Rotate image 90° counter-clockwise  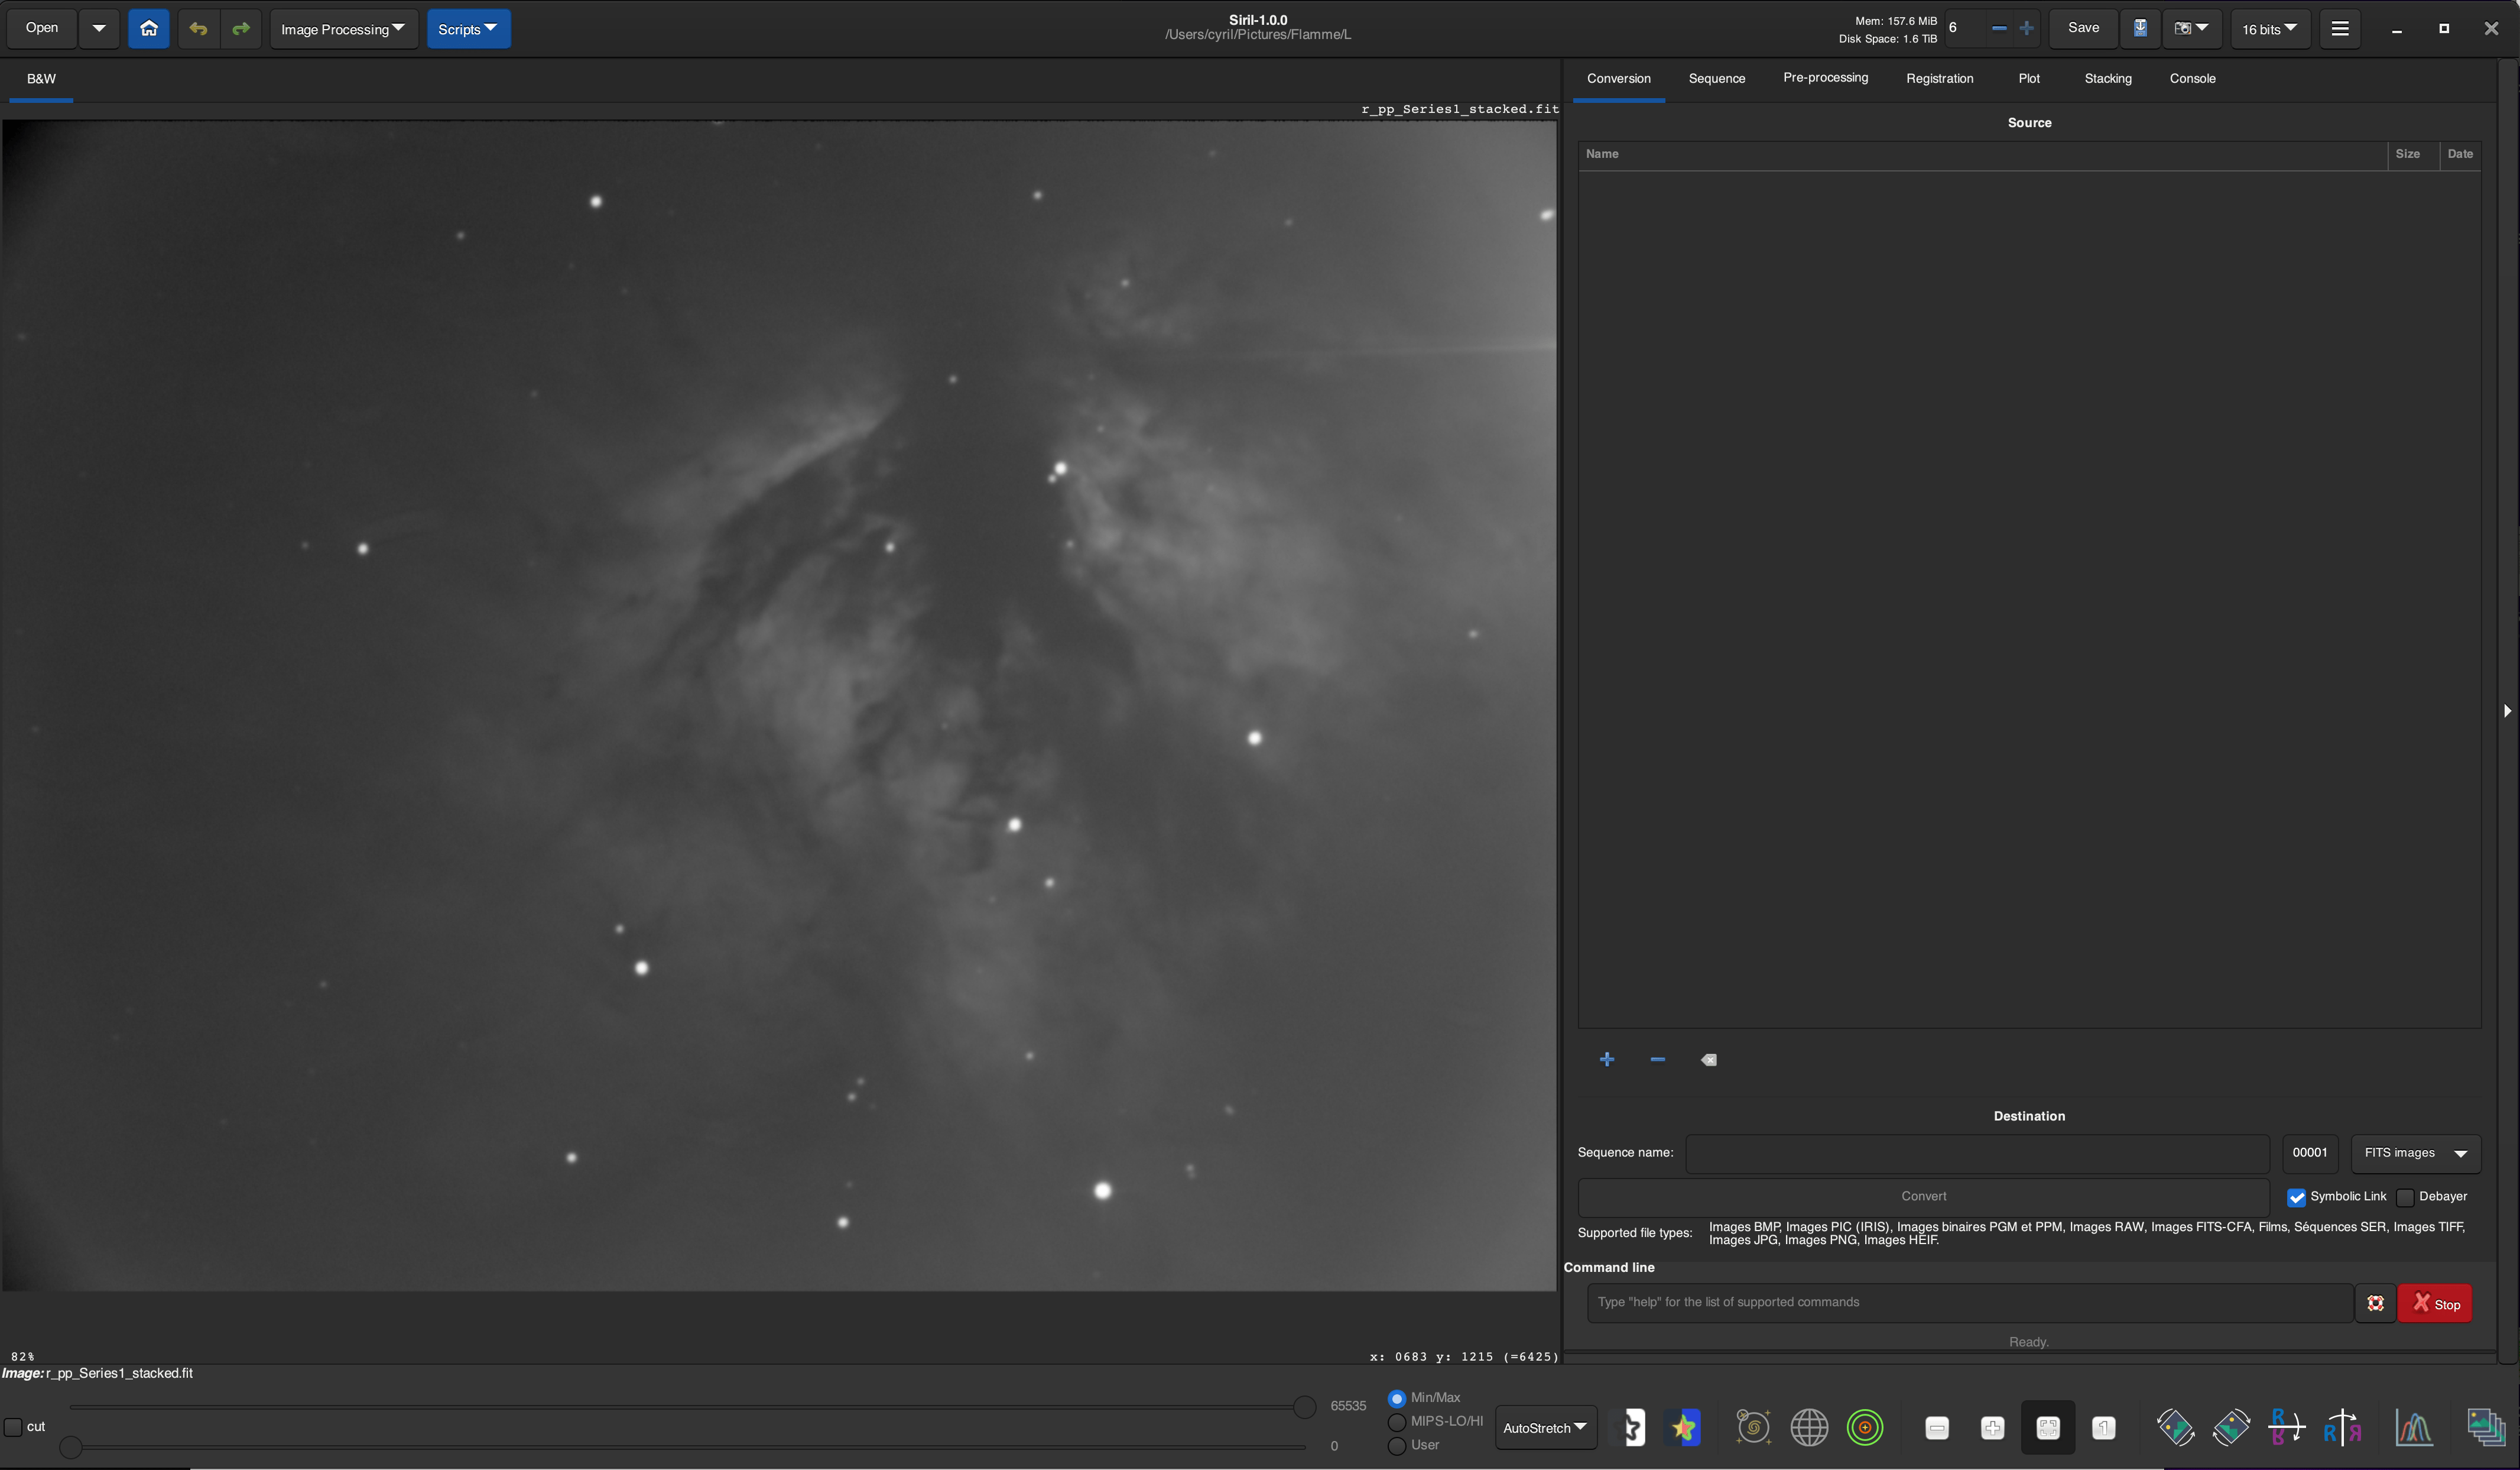pos(2175,1427)
